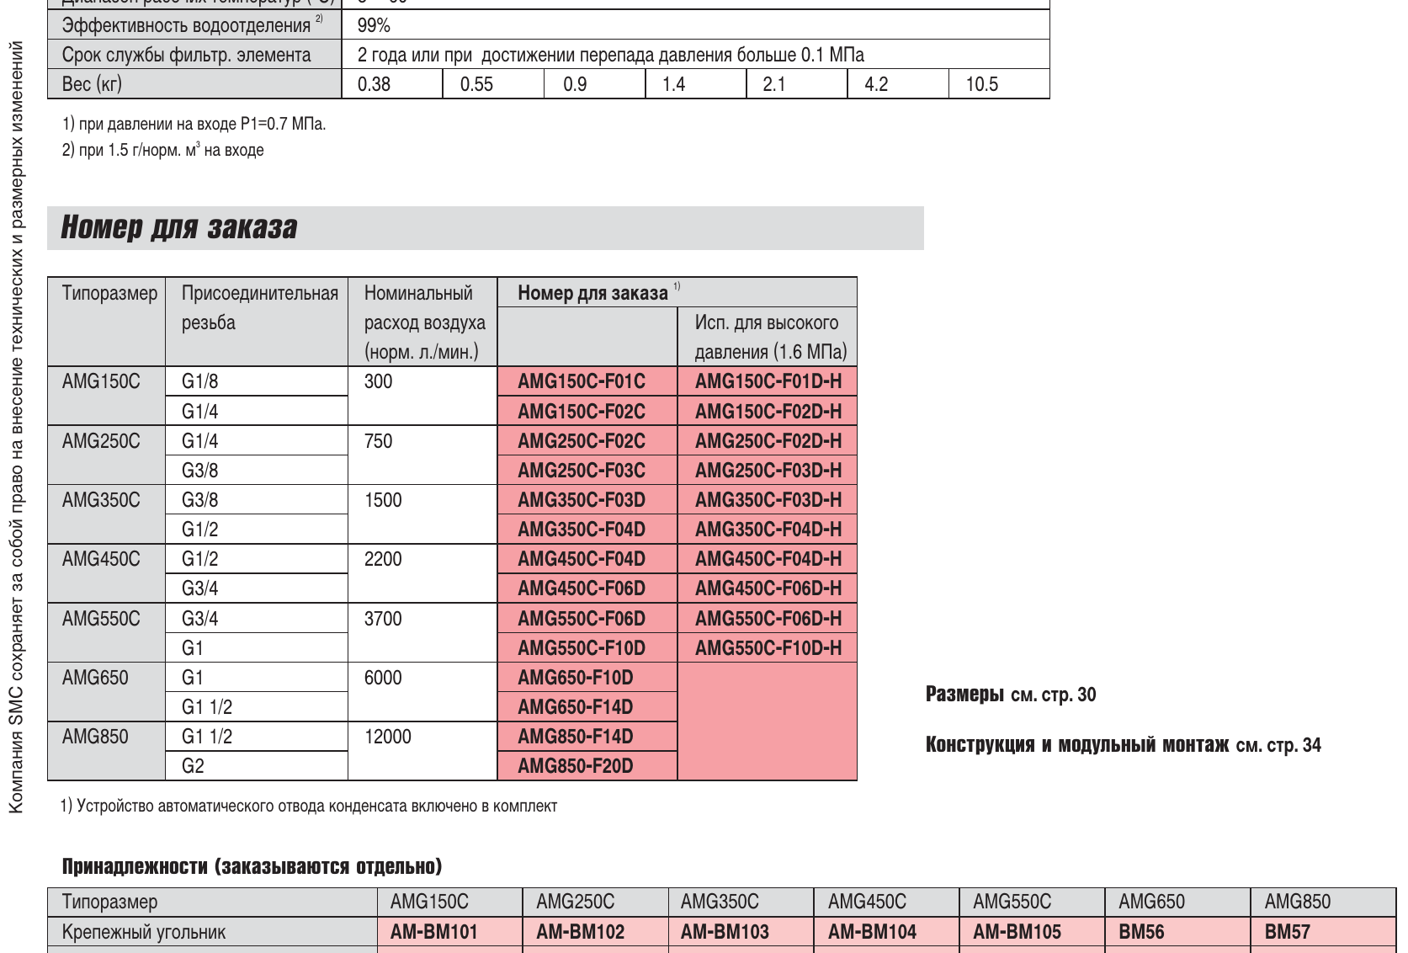The width and height of the screenshot is (1408, 953).
Task: Click weight cell 0.9
Action: coord(575,84)
